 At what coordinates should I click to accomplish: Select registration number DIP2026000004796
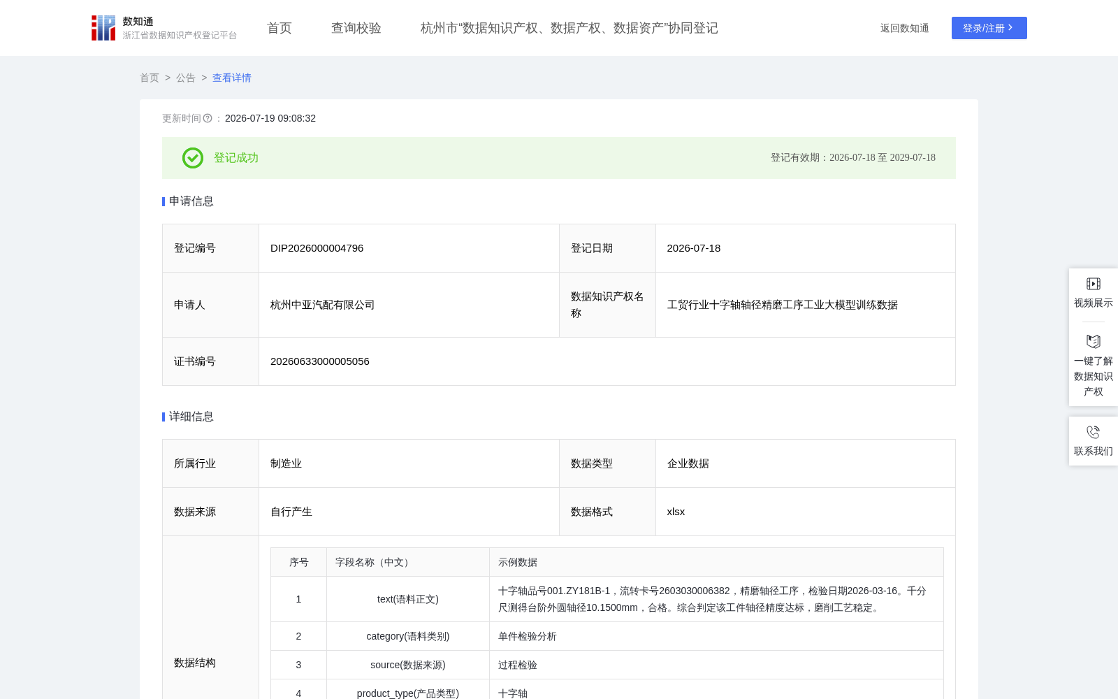(317, 248)
